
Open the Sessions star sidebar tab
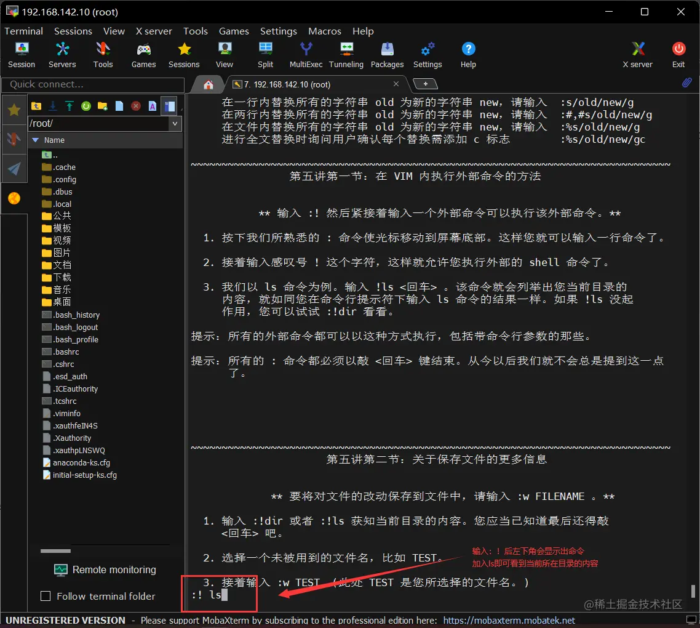coord(14,110)
